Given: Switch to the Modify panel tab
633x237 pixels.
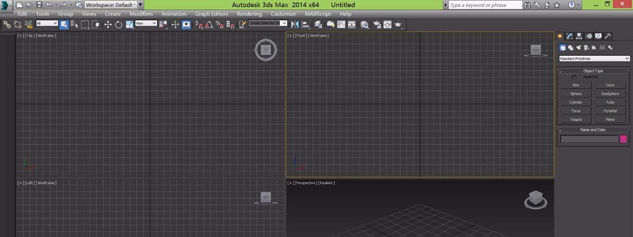Looking at the screenshot, I should tap(570, 36).
